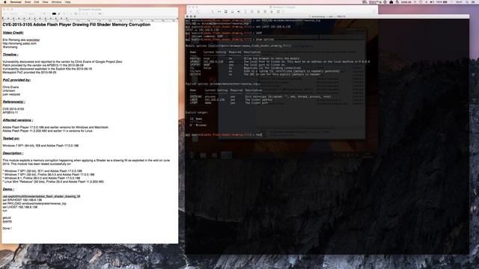Open the http://eromang.zataz.com link

click(x=19, y=43)
